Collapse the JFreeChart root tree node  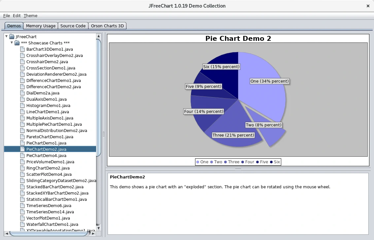click(7, 36)
